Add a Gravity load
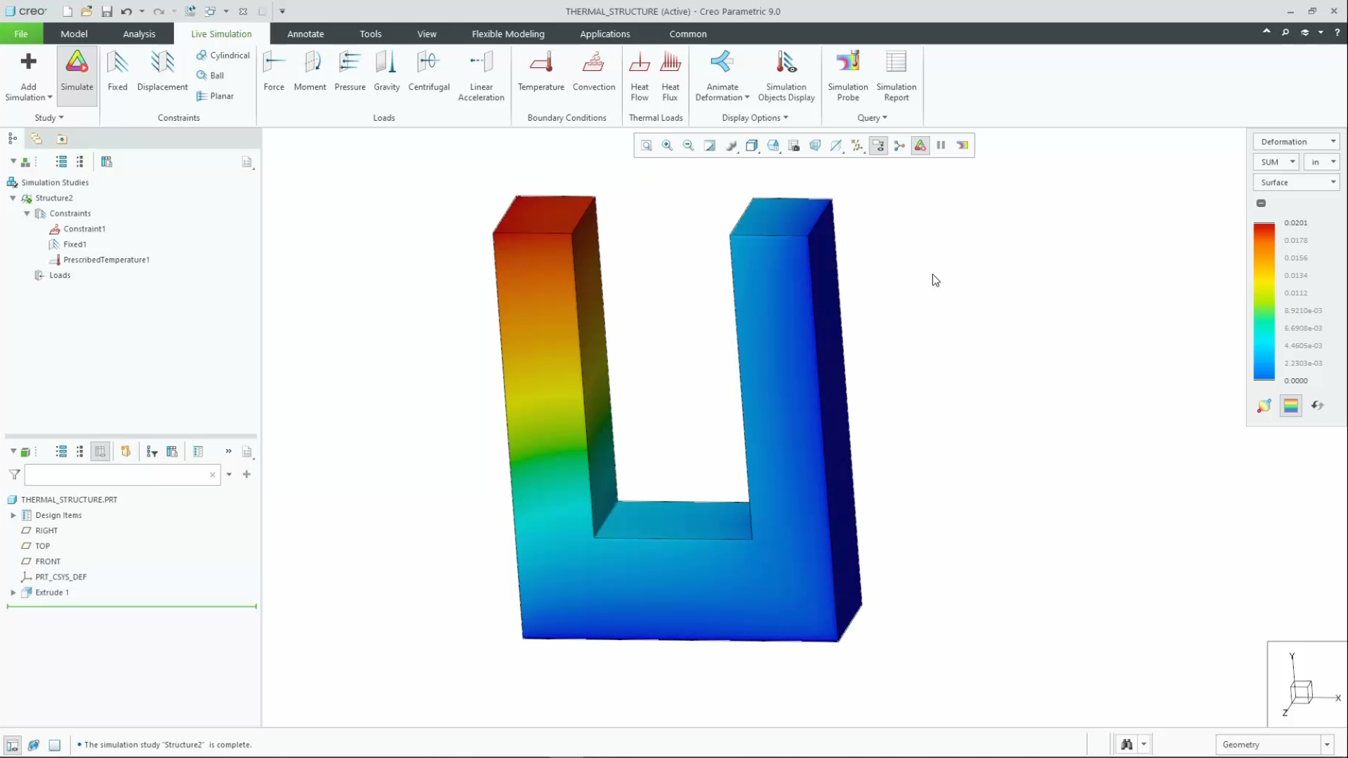This screenshot has width=1348, height=758. (387, 72)
